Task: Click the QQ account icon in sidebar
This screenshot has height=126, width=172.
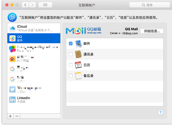Action: point(12,39)
